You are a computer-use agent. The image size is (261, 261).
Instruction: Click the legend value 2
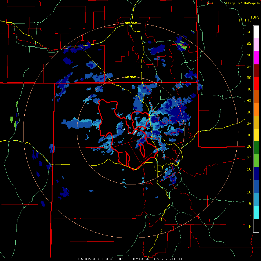250,215
